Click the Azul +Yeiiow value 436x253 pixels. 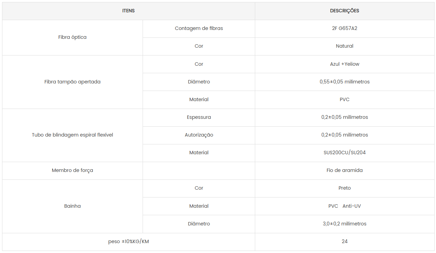[x=345, y=64]
